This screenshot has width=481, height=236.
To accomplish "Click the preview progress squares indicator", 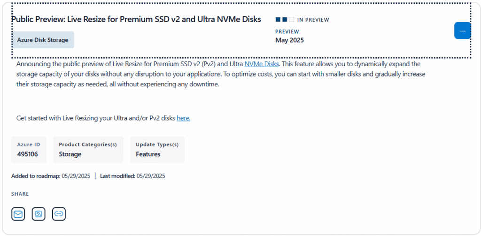I will (285, 20).
